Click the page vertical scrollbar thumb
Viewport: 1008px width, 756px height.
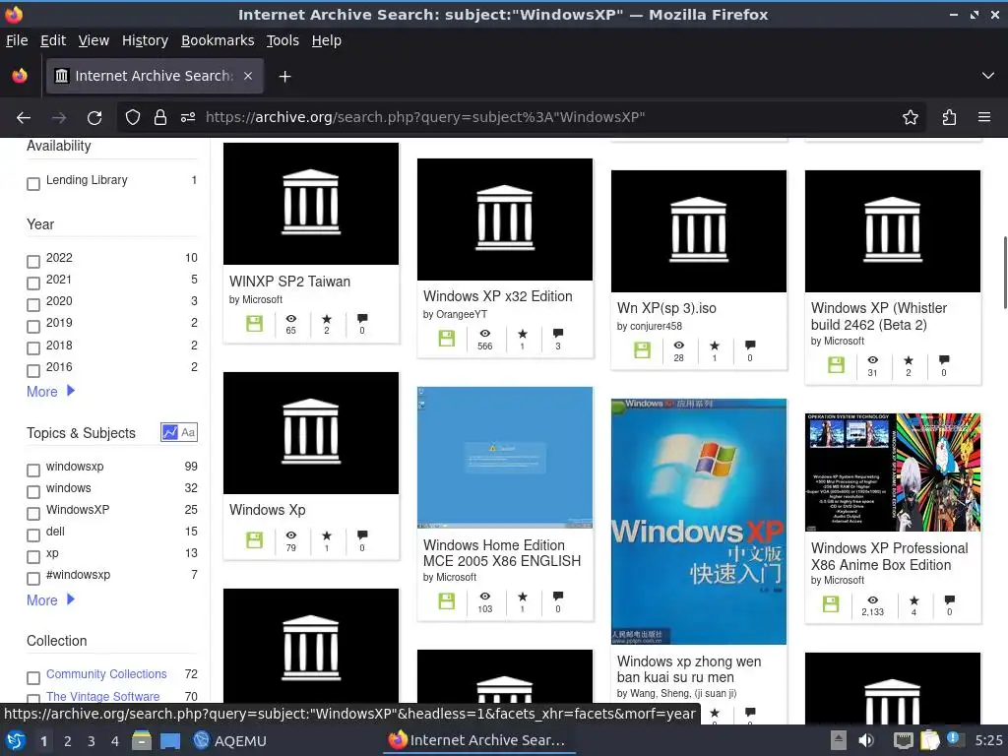click(x=1005, y=273)
